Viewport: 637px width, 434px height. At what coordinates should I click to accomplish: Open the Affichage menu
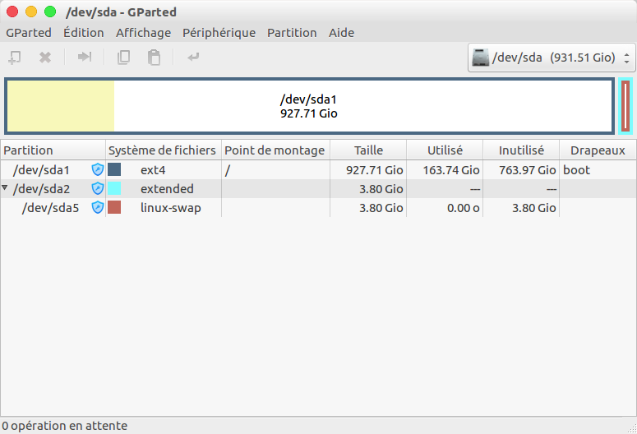[143, 33]
